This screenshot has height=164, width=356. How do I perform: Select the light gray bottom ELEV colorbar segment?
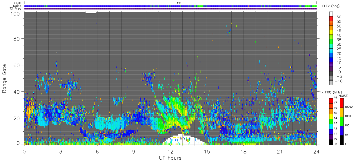pos(331,83)
